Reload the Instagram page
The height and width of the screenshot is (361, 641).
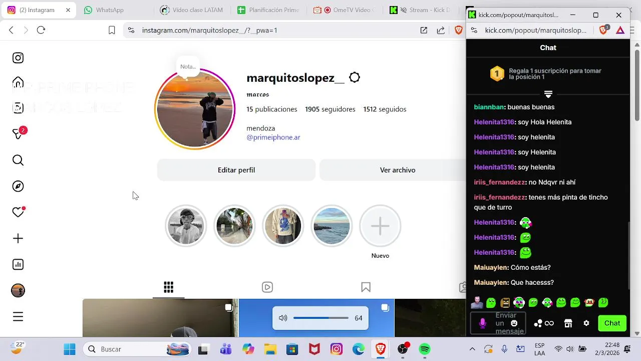[x=41, y=30]
